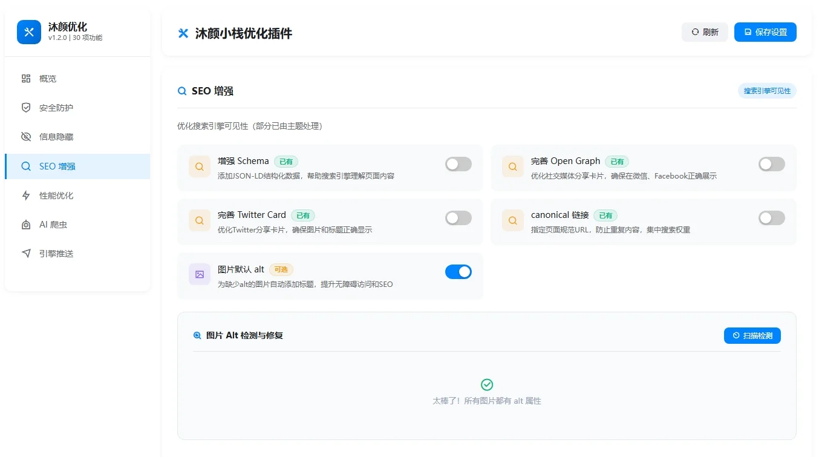Click the 刷新 refresh button

(x=705, y=32)
